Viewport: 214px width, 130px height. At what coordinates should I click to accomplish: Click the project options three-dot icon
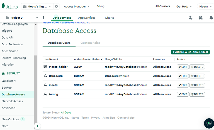click(x=43, y=18)
